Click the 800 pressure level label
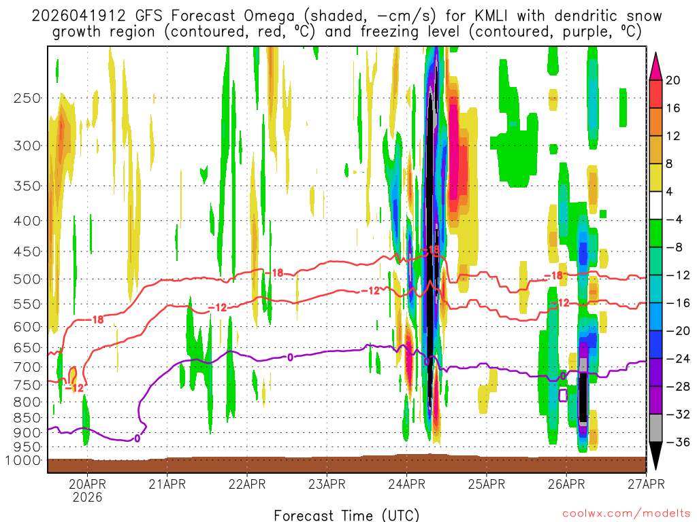The image size is (697, 522). [x=27, y=402]
